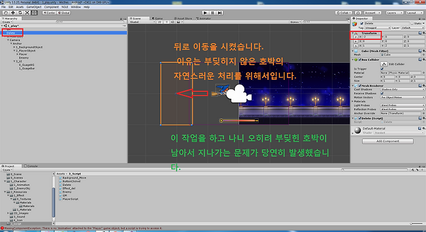The width and height of the screenshot is (426, 232).
Task: Toggle Is Trigger checkbox
Action: pyautogui.click(x=382, y=69)
